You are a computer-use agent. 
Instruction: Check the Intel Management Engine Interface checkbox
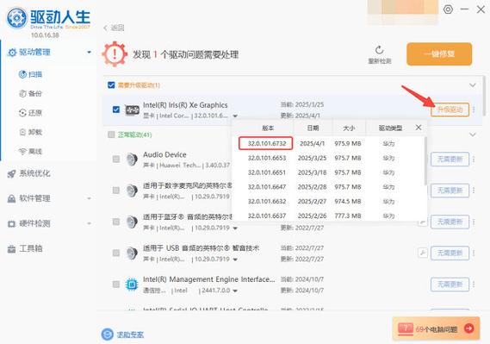click(116, 284)
